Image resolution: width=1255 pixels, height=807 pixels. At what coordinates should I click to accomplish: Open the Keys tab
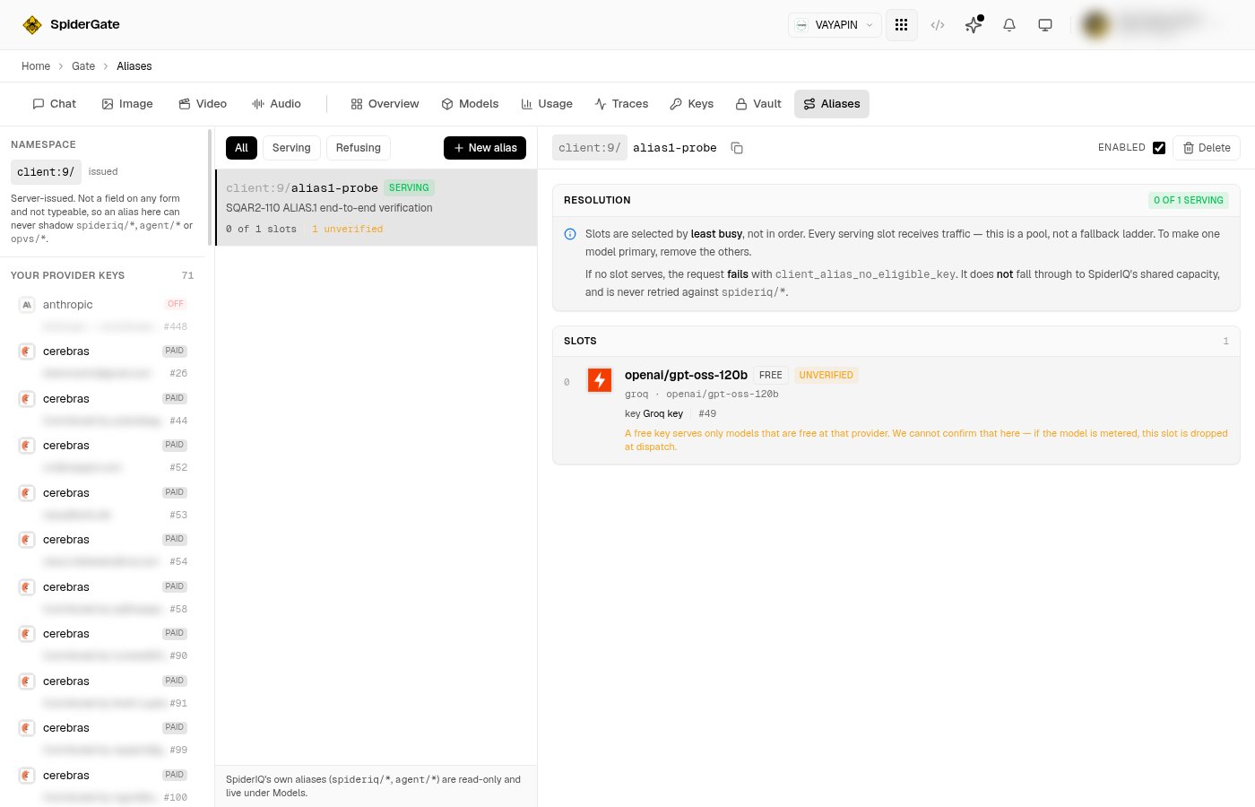[692, 104]
